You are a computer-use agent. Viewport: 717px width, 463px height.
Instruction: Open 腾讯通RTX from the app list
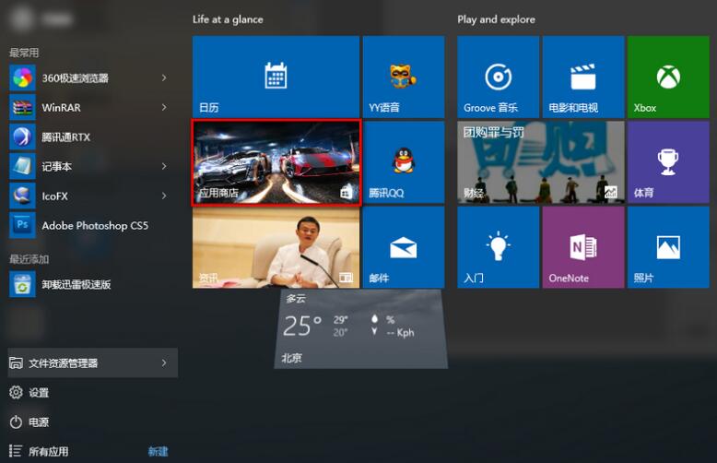(x=89, y=137)
